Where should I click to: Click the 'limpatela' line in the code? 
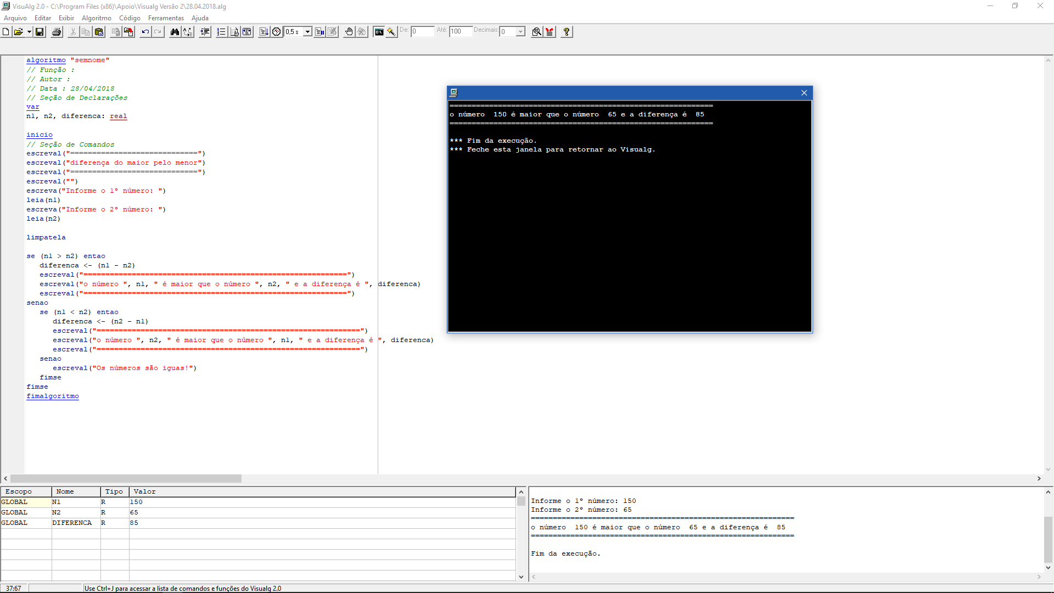coord(46,237)
